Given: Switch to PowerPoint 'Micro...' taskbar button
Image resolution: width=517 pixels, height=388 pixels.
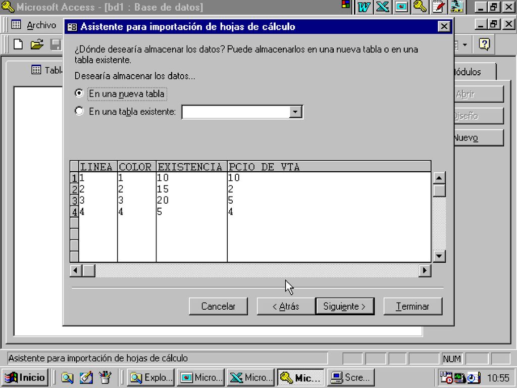Looking at the screenshot, I should point(201,377).
